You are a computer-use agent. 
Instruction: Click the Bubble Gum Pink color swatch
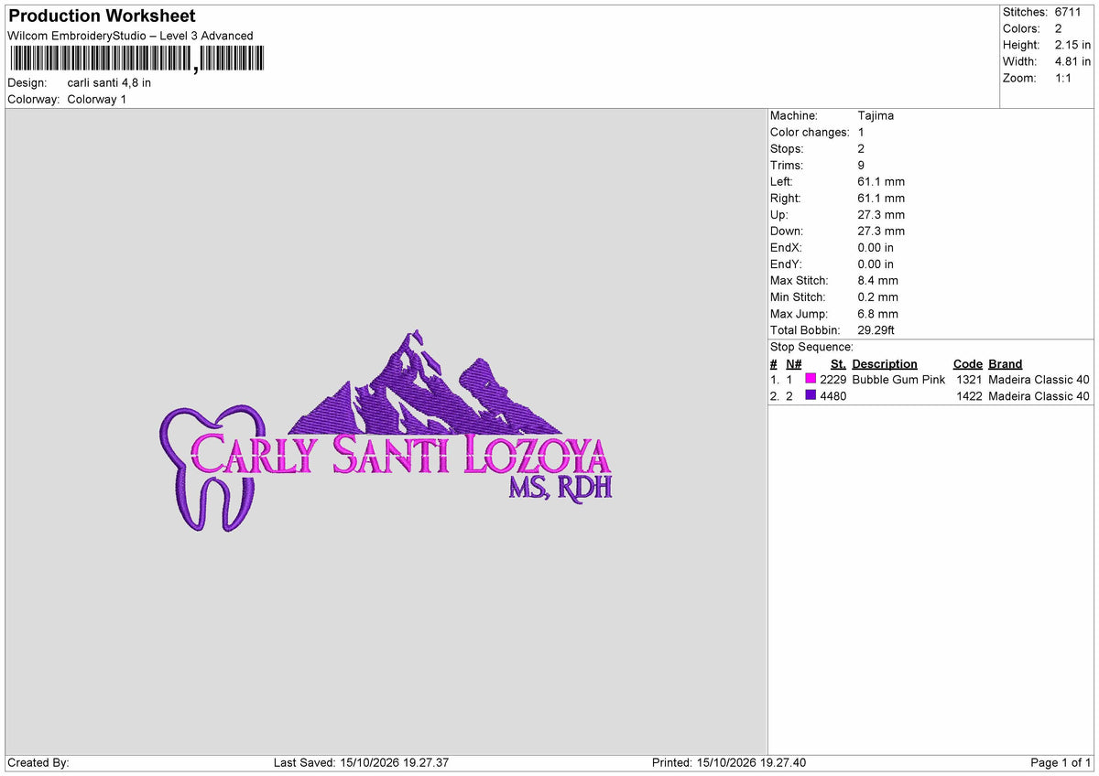tap(811, 379)
